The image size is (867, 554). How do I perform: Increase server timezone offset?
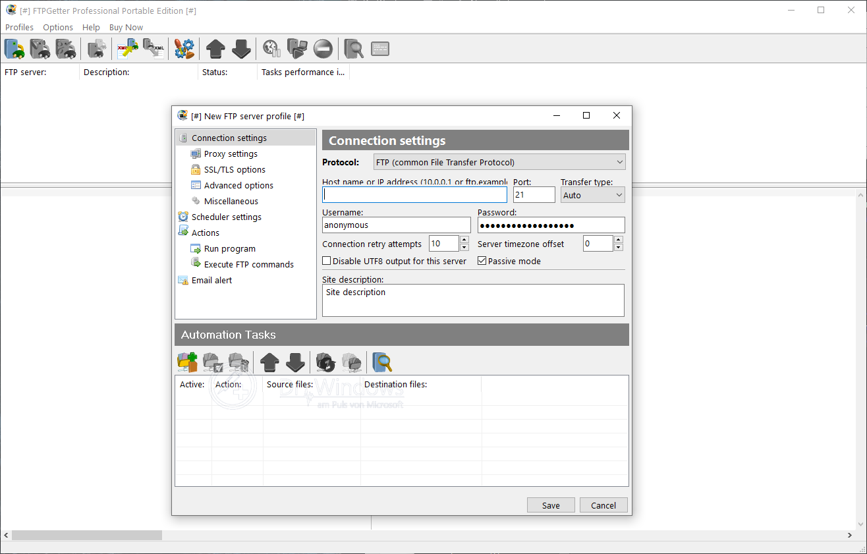coord(618,240)
